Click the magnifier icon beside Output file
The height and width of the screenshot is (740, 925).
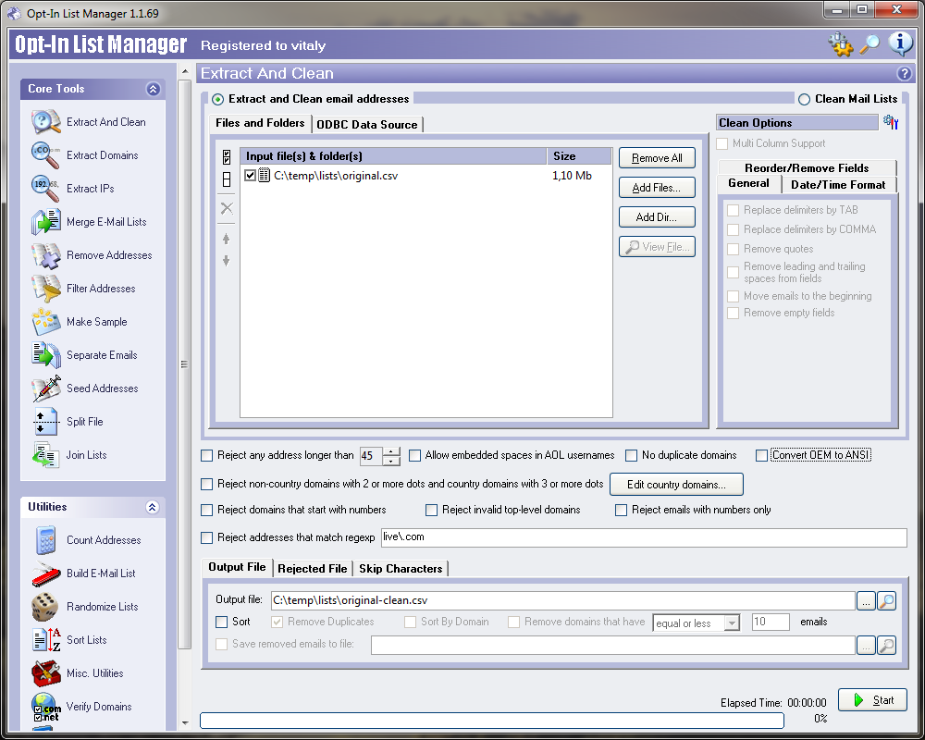coord(886,601)
